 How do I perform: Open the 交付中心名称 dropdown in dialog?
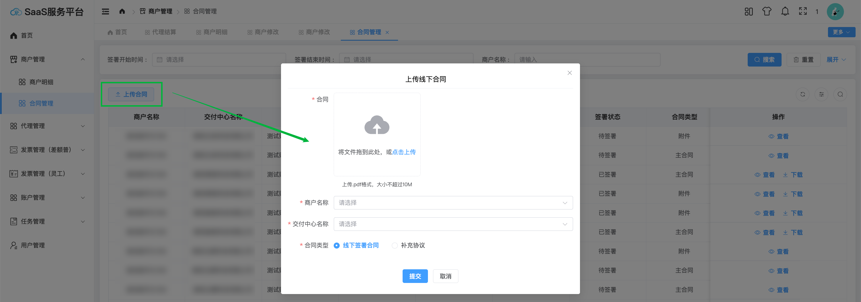453,224
